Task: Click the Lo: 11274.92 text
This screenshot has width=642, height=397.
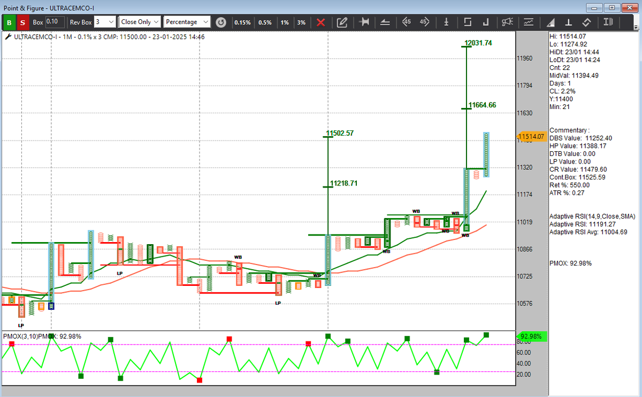Action: click(x=568, y=44)
